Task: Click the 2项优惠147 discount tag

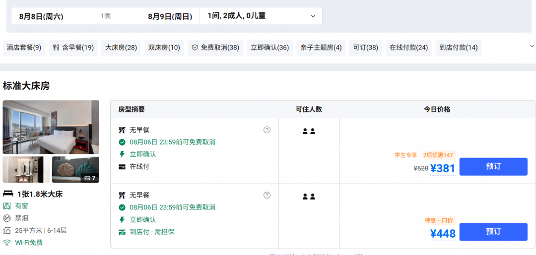Action: (x=438, y=155)
